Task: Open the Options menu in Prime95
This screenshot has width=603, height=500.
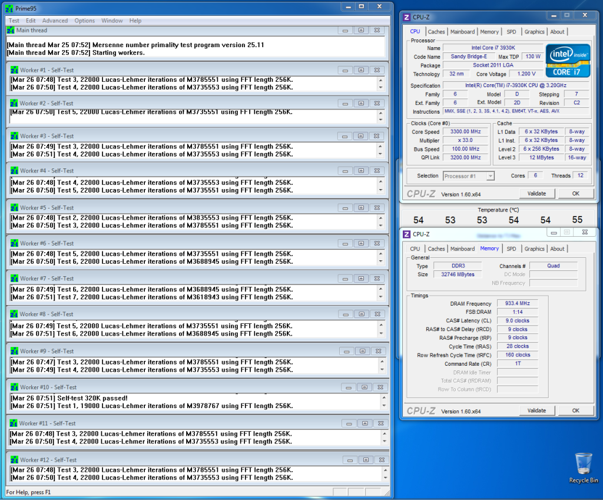Action: tap(85, 21)
